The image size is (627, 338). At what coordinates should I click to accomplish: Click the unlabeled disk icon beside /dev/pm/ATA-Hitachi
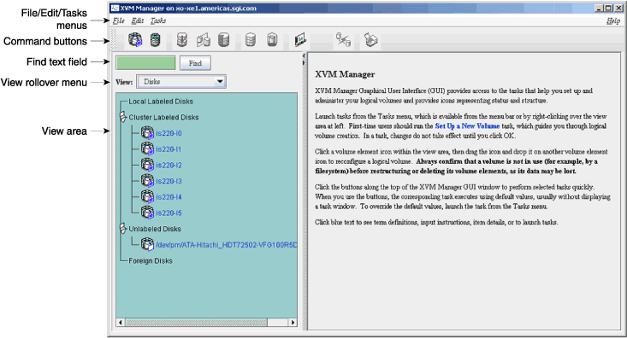[x=147, y=244]
